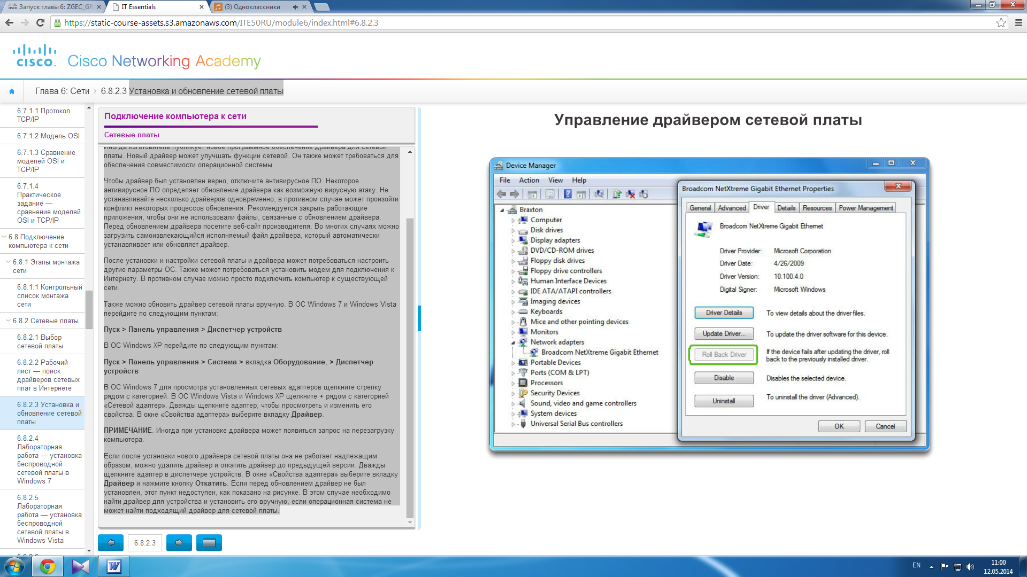Viewport: 1027px width, 577px height.
Task: Close the IT Essentials tab
Action: (x=202, y=7)
